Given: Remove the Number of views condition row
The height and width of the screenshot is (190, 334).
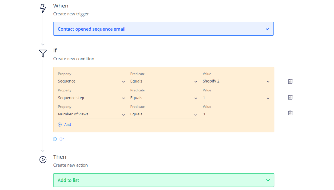Looking at the screenshot, I should [x=290, y=113].
